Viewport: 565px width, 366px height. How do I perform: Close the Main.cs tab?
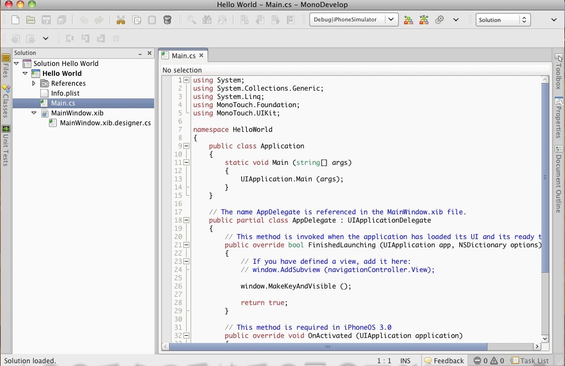point(202,56)
